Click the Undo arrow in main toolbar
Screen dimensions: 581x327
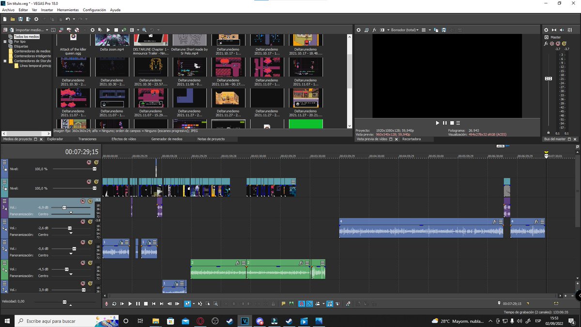tap(67, 19)
